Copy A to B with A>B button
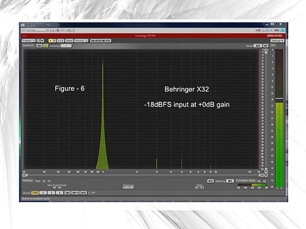Image resolution: width=306 pixels, height=229 pixels. (60, 41)
